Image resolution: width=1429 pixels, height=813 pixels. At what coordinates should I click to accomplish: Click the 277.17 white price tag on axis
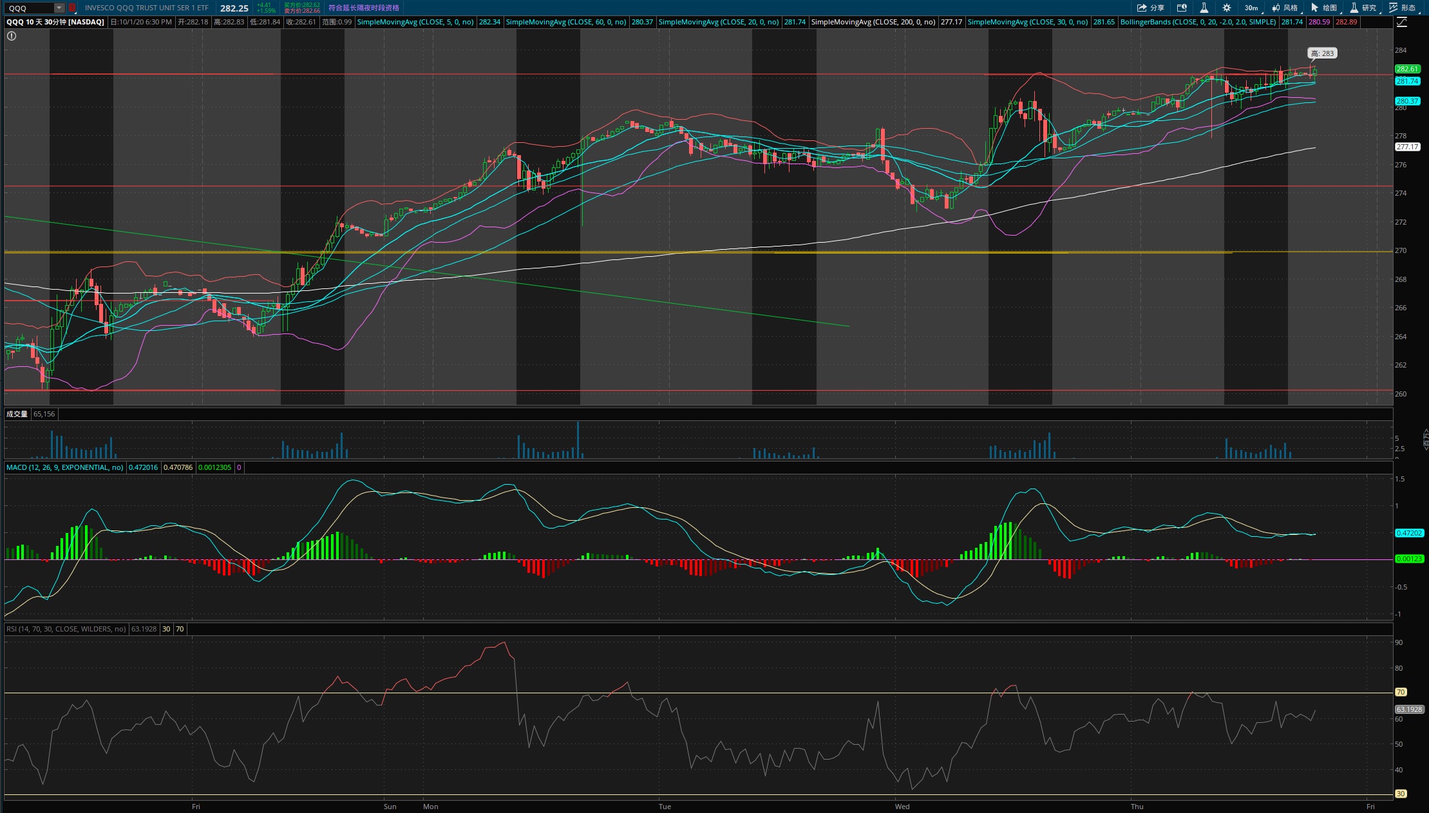point(1407,147)
